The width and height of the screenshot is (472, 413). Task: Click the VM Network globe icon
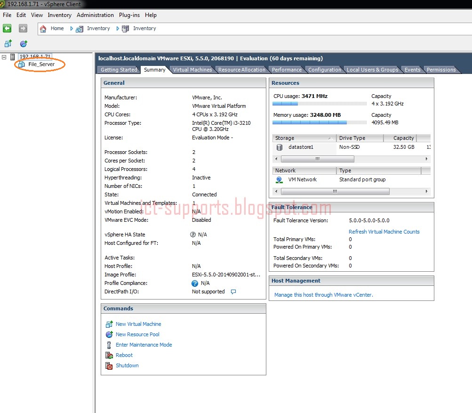pos(279,180)
